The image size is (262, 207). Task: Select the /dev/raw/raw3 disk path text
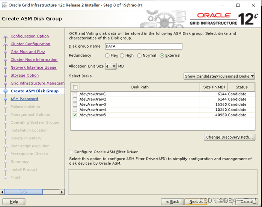(x=93, y=104)
